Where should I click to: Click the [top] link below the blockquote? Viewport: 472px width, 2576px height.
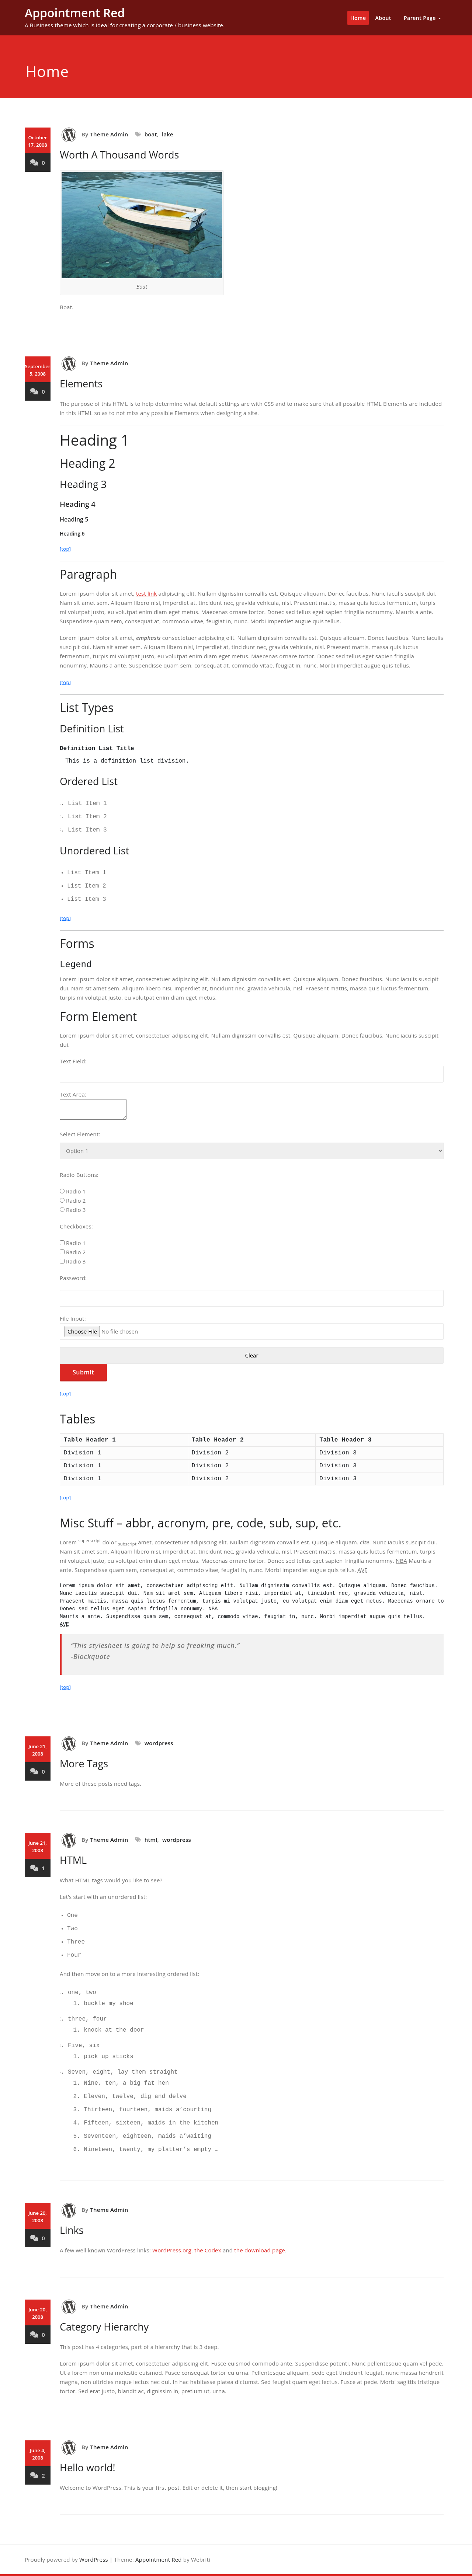65,1687
